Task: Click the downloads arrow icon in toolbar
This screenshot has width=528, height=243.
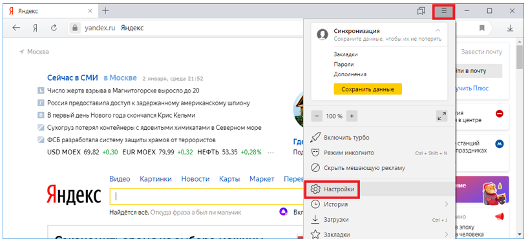Action: pyautogui.click(x=510, y=28)
